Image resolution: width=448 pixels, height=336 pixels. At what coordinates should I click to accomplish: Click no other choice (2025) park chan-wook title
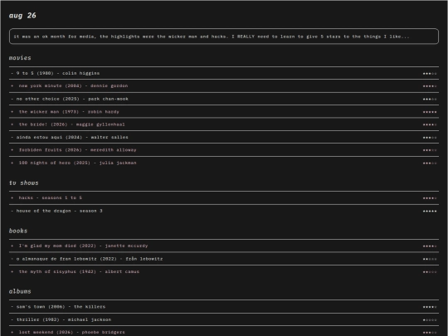(x=72, y=99)
